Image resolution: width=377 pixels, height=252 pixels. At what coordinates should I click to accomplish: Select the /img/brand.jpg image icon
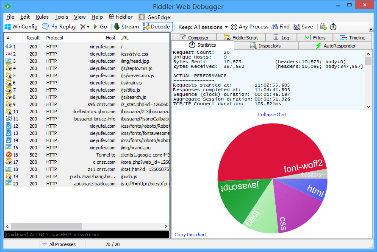pyautogui.click(x=9, y=148)
